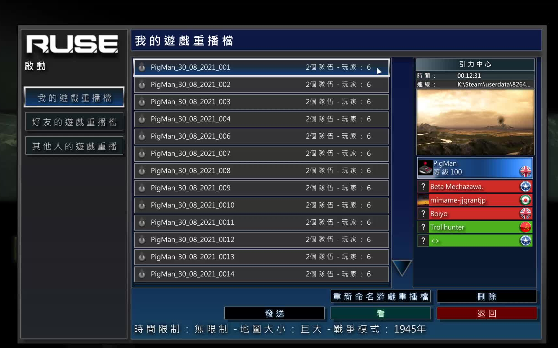Click the player name Beta Mechazawa.

456,187
